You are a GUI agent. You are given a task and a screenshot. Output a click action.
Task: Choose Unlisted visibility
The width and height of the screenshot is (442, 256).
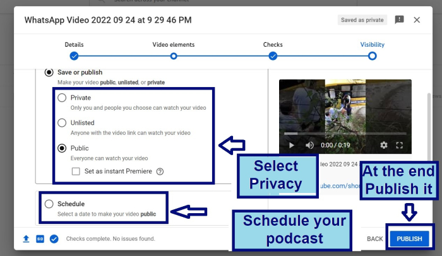tap(62, 123)
